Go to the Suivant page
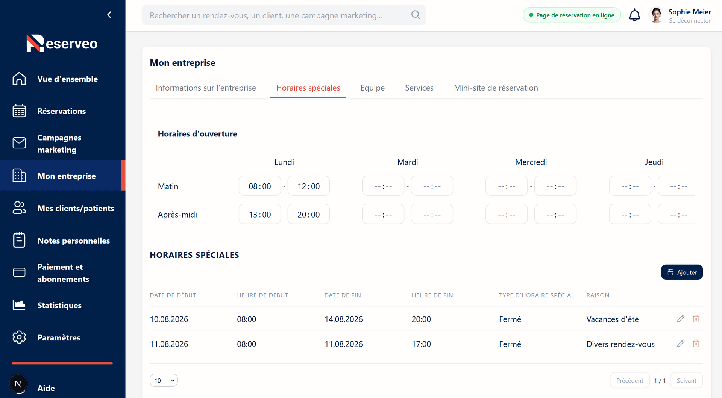This screenshot has width=722, height=398. (x=686, y=380)
